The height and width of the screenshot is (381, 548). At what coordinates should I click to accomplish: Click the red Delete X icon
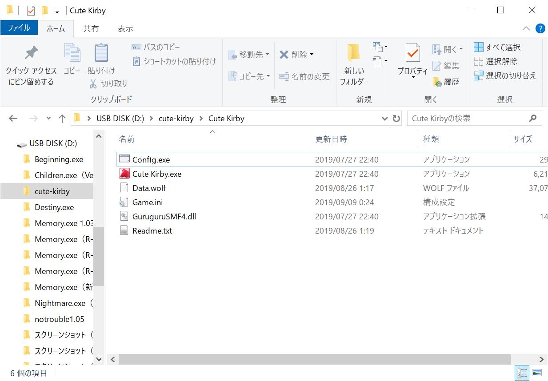click(284, 55)
